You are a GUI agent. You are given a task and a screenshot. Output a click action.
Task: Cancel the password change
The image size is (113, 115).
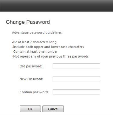click(53, 109)
